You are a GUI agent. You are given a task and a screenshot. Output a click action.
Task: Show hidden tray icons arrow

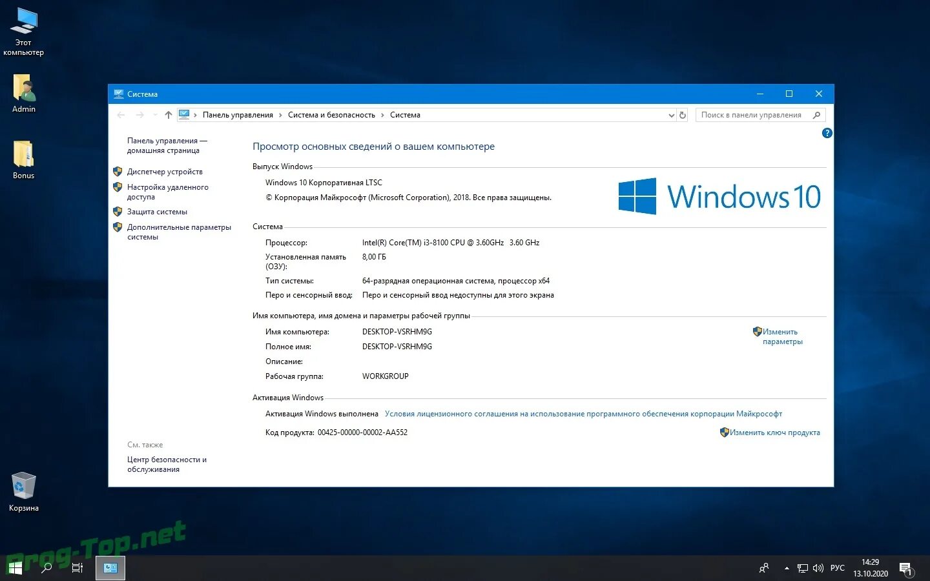787,568
